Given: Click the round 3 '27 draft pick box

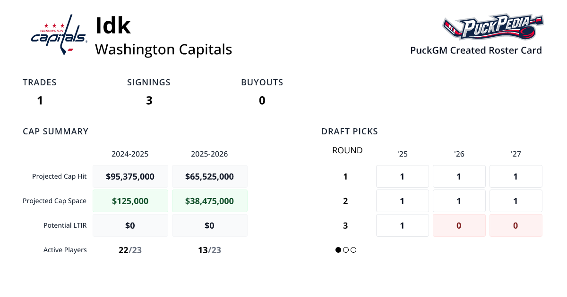Looking at the screenshot, I should point(515,225).
